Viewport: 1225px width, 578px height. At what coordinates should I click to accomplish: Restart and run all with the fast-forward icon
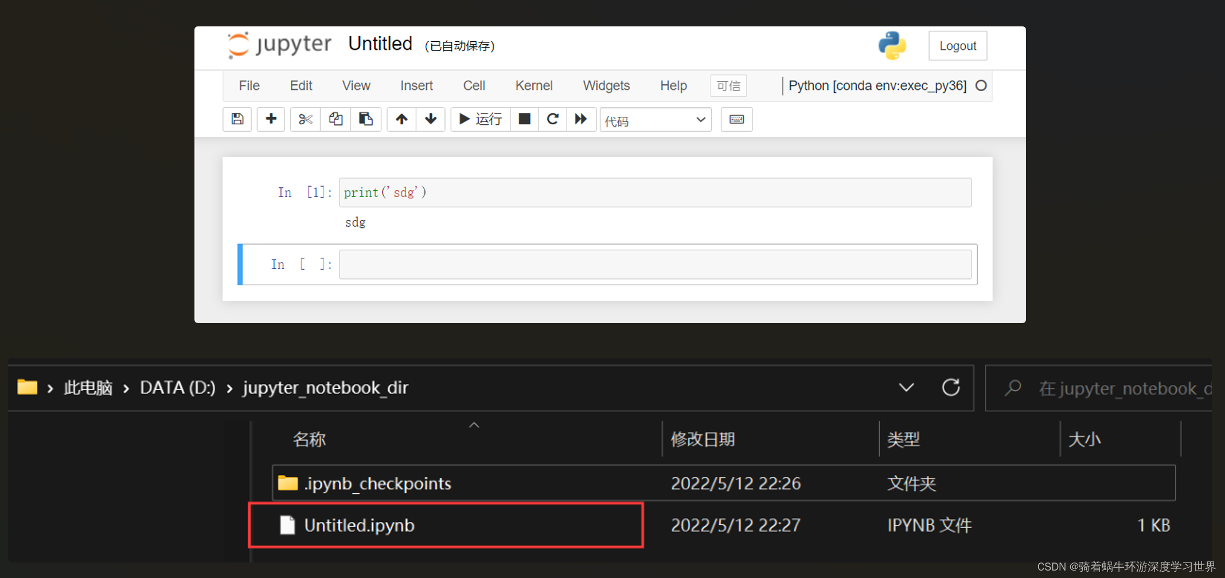581,119
